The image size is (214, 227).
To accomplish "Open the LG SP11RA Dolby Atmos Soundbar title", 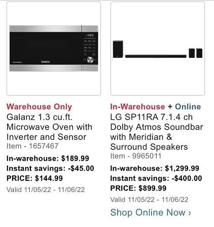I will pos(157,132).
